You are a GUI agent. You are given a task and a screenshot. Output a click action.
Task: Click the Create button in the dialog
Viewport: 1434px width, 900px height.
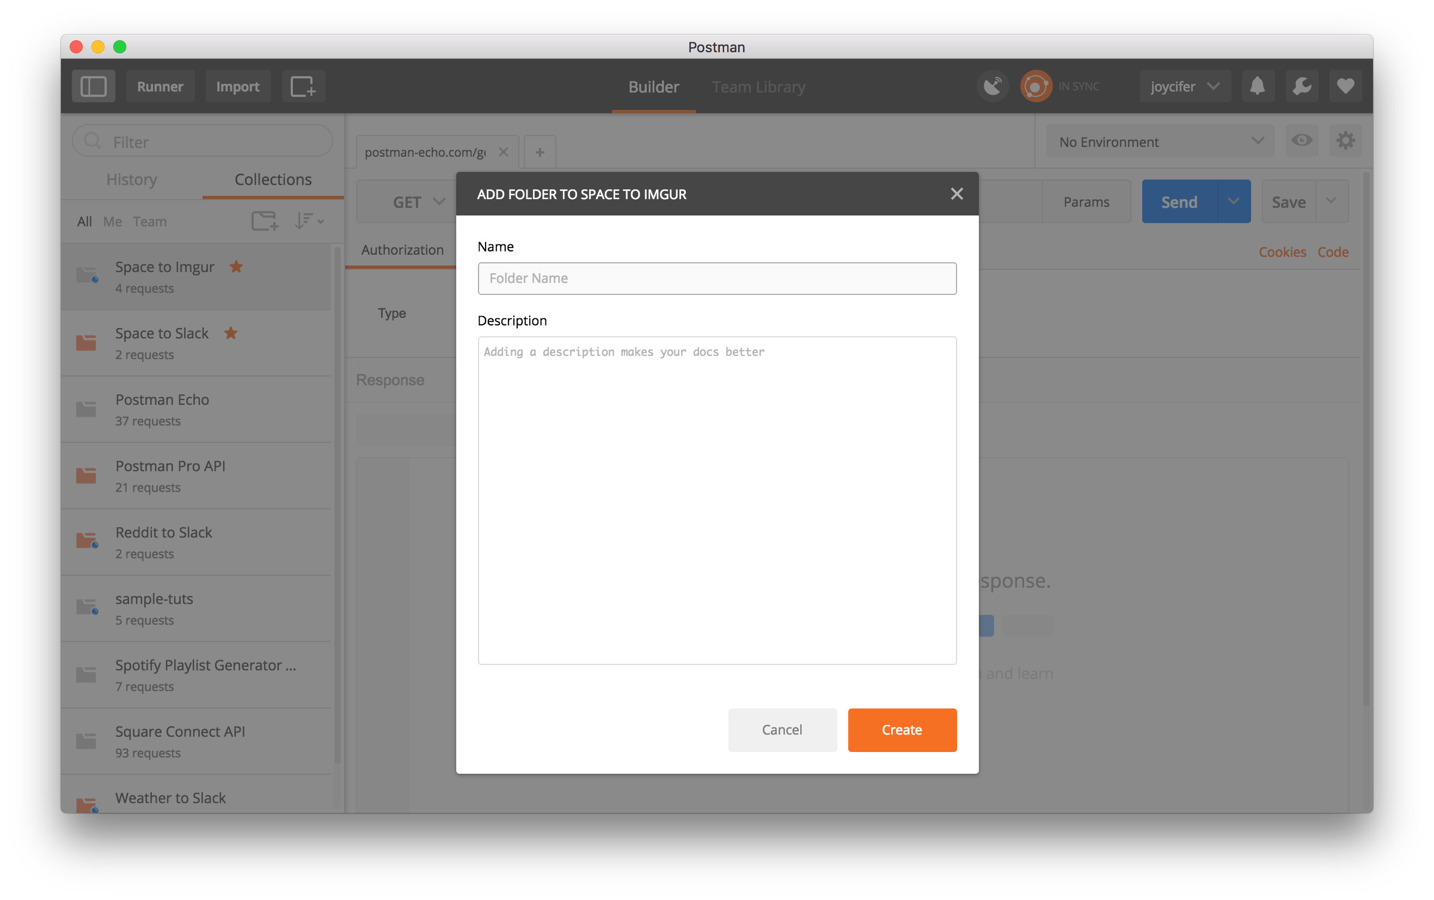[902, 730]
